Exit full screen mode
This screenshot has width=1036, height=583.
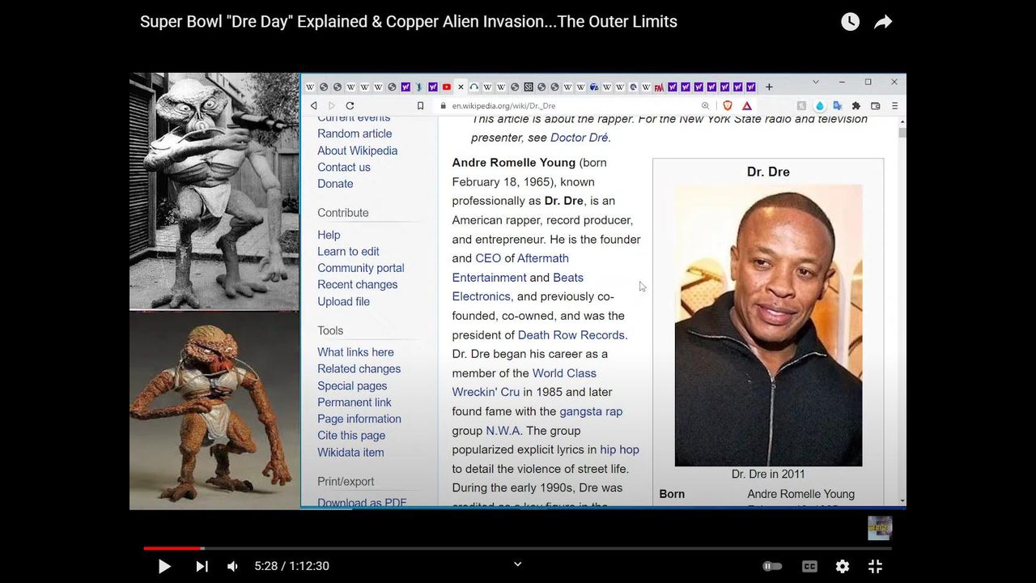tap(875, 566)
